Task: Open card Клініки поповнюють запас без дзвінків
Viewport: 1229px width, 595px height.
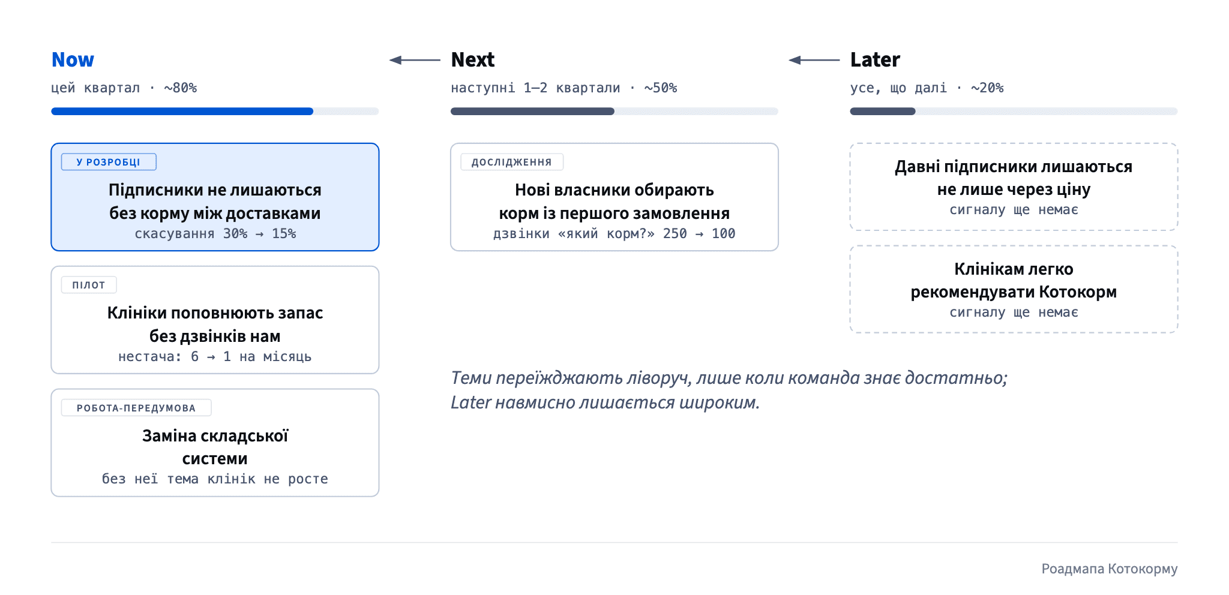Action: [215, 320]
